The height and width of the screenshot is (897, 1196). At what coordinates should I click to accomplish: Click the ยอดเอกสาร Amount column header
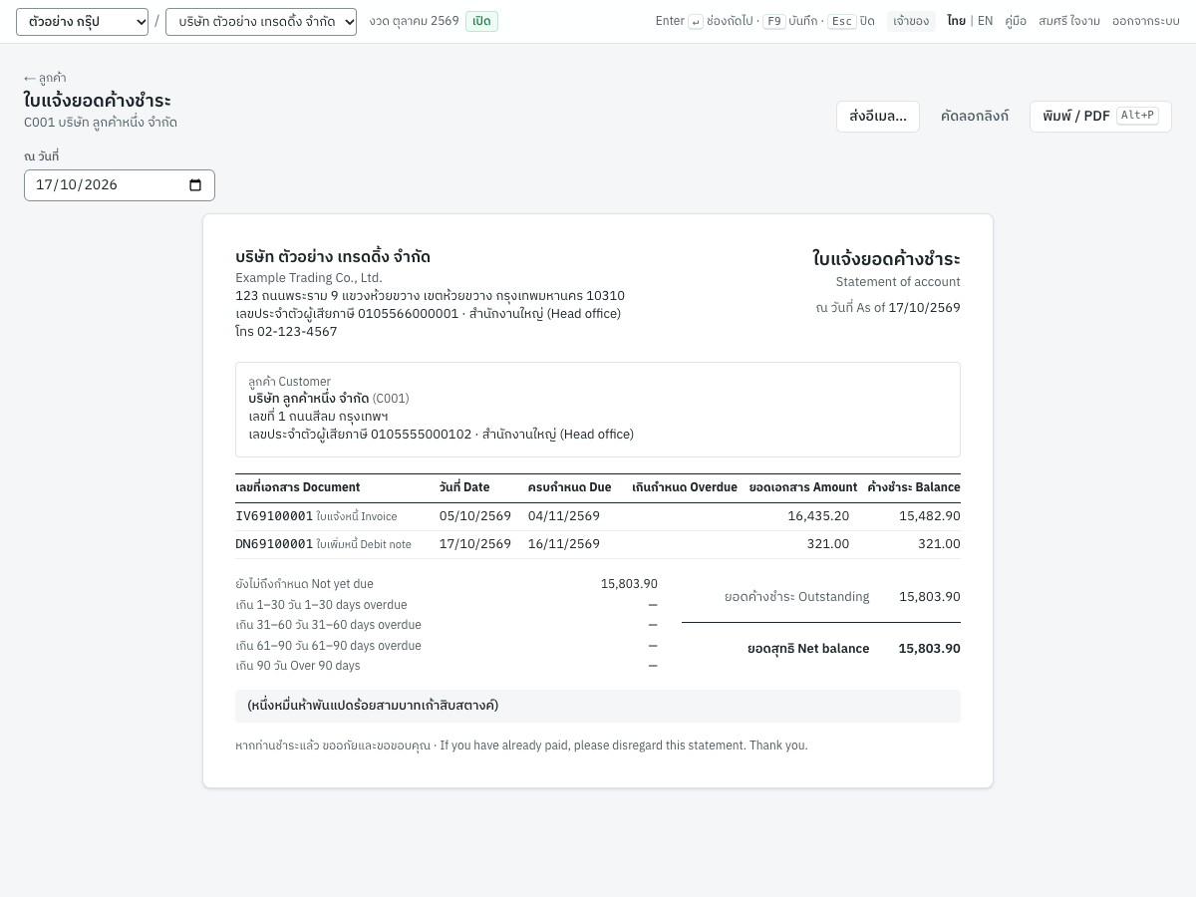pos(803,487)
